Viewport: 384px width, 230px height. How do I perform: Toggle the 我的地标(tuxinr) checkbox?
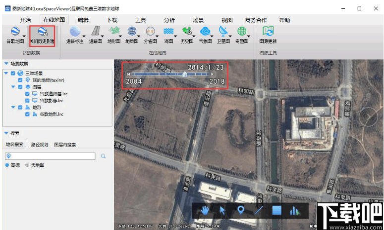(x=20, y=80)
